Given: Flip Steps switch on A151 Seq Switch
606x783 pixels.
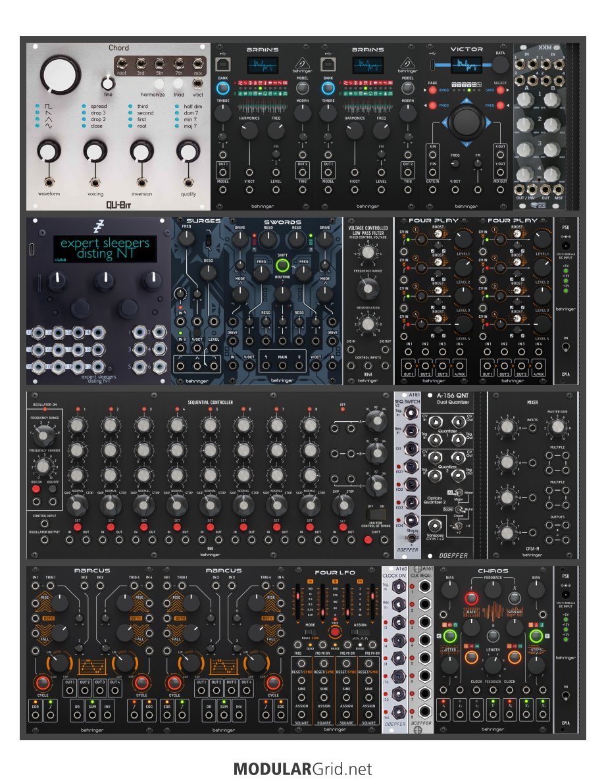Looking at the screenshot, I should (x=411, y=540).
